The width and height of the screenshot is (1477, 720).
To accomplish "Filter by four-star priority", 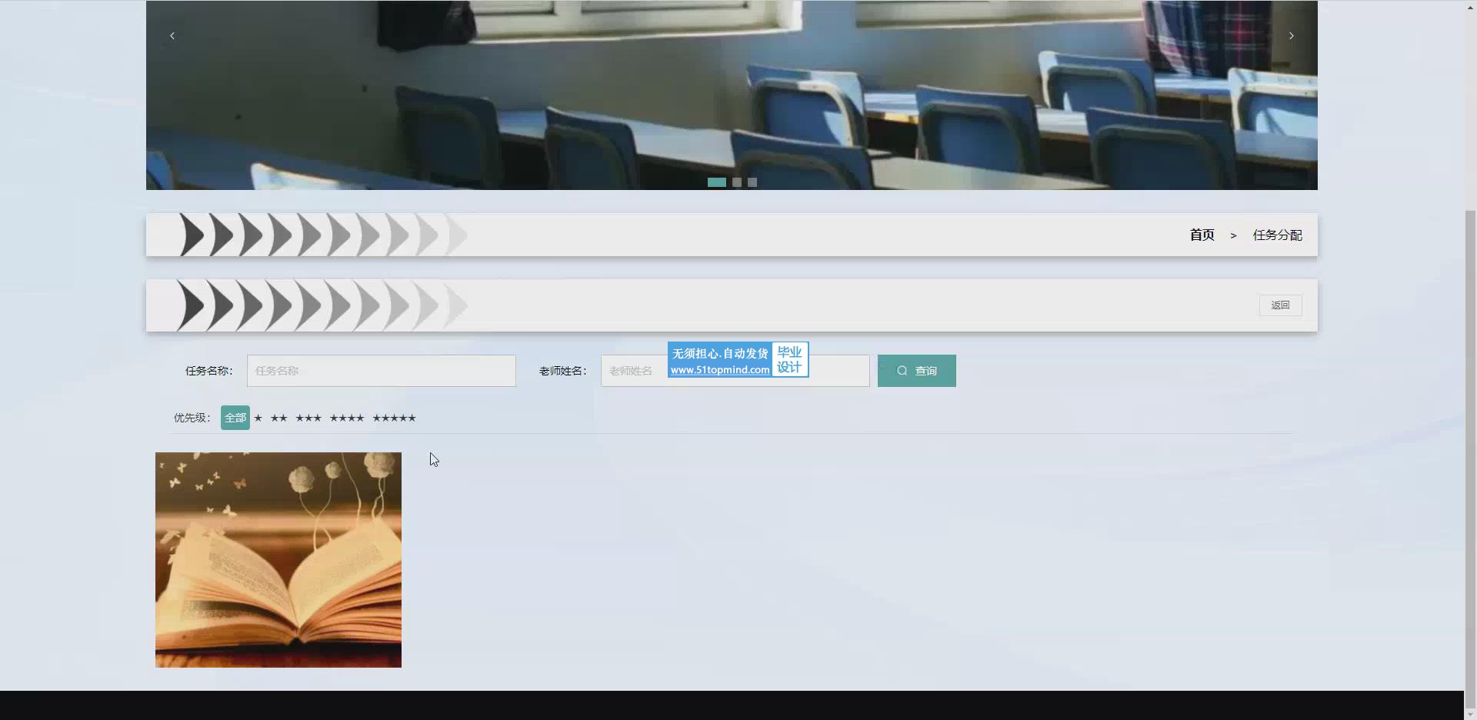I will [347, 418].
